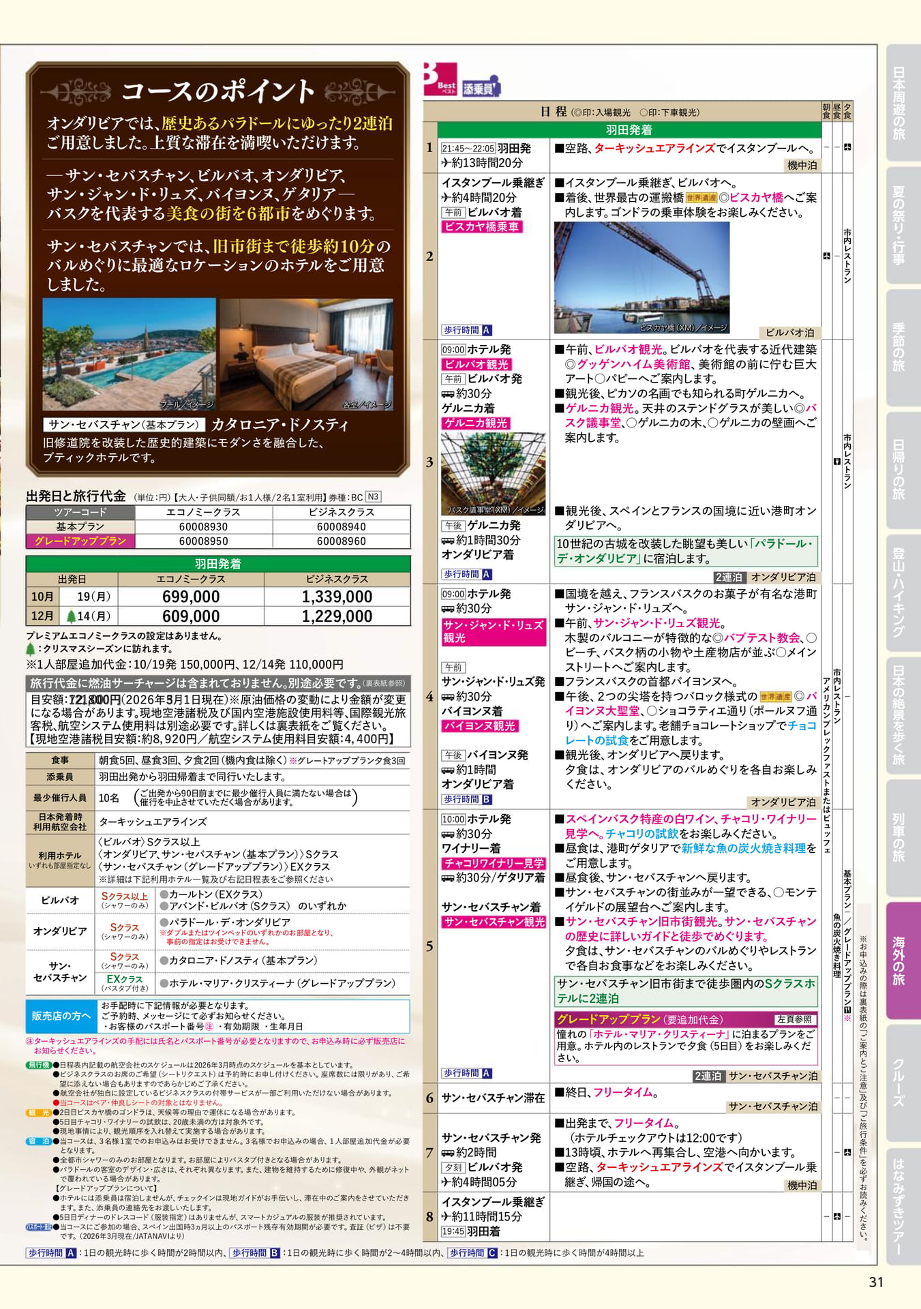This screenshot has height=1309, width=921.
Task: Click the 歩行時間 A badge under ビスカヤ橋乗車
Action: [x=467, y=330]
